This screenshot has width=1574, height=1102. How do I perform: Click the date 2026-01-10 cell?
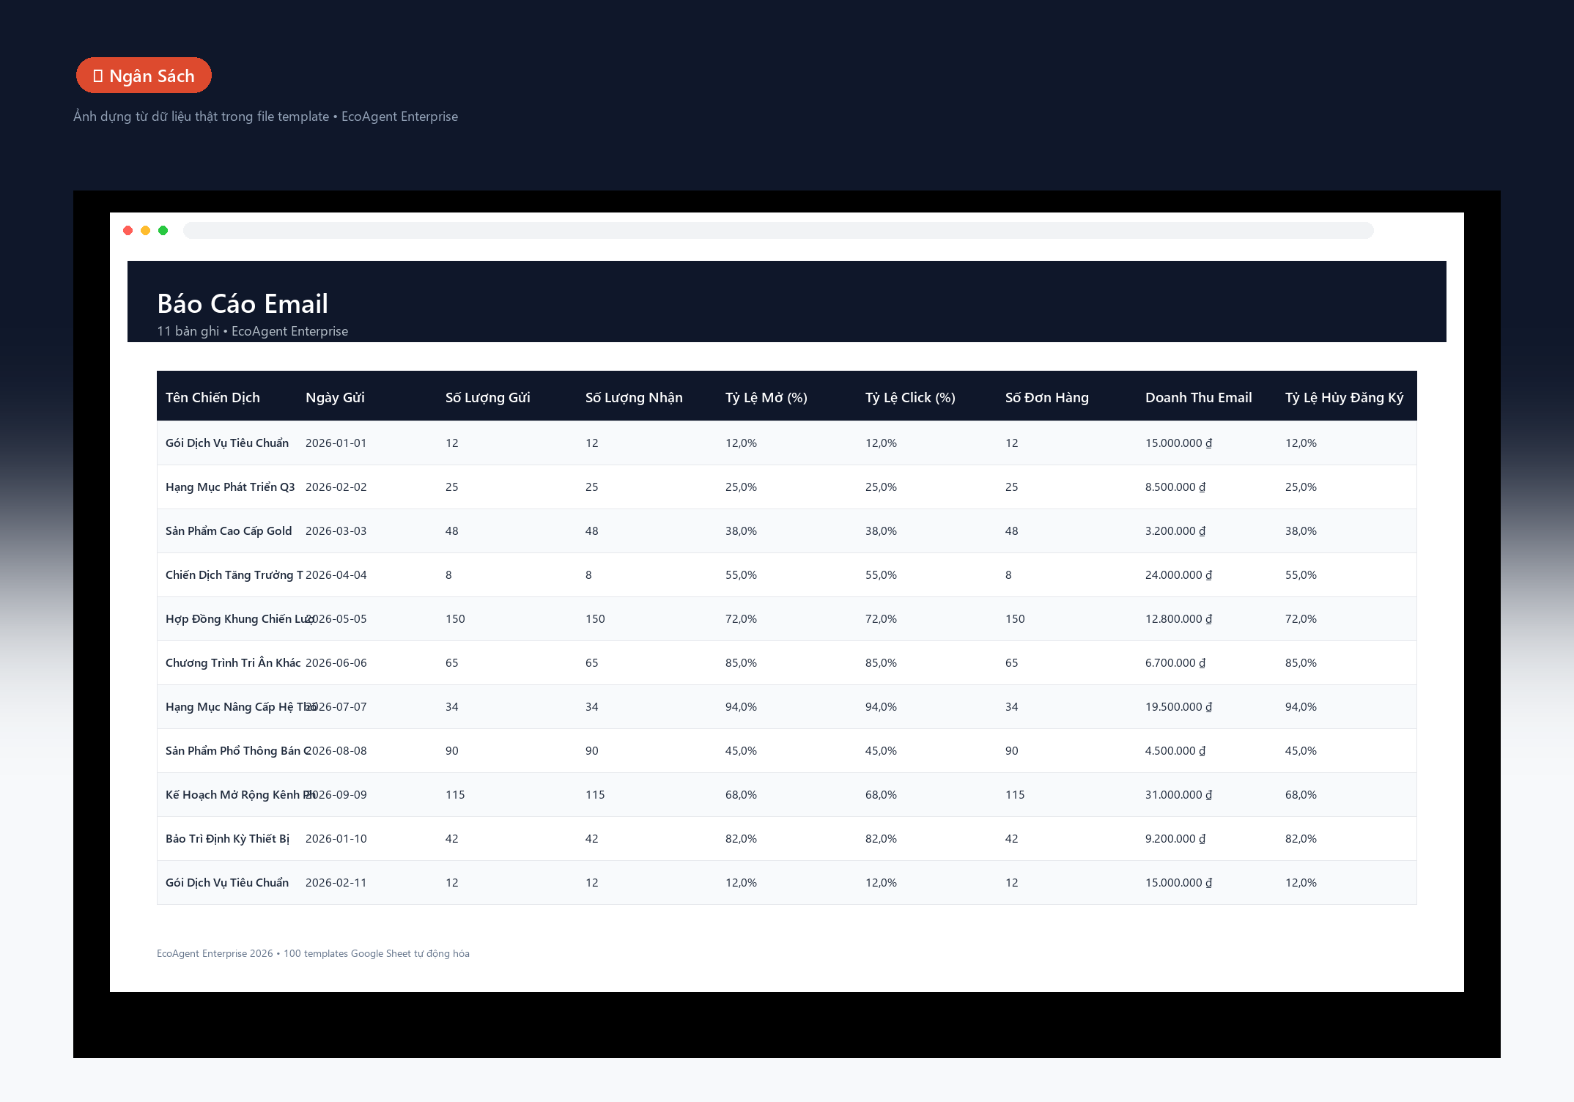pyautogui.click(x=336, y=839)
